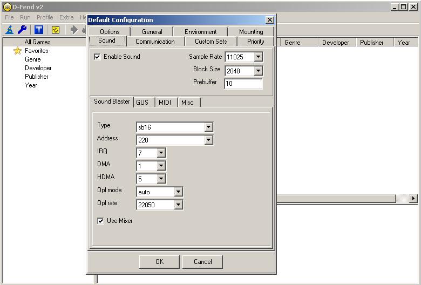This screenshot has width=421, height=285.
Task: Select Year in the left tree
Action: tap(31, 85)
